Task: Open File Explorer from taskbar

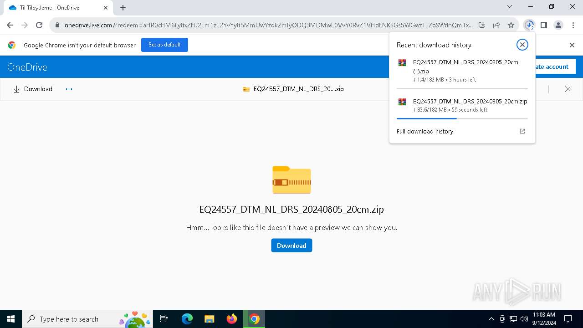Action: pyautogui.click(x=209, y=319)
